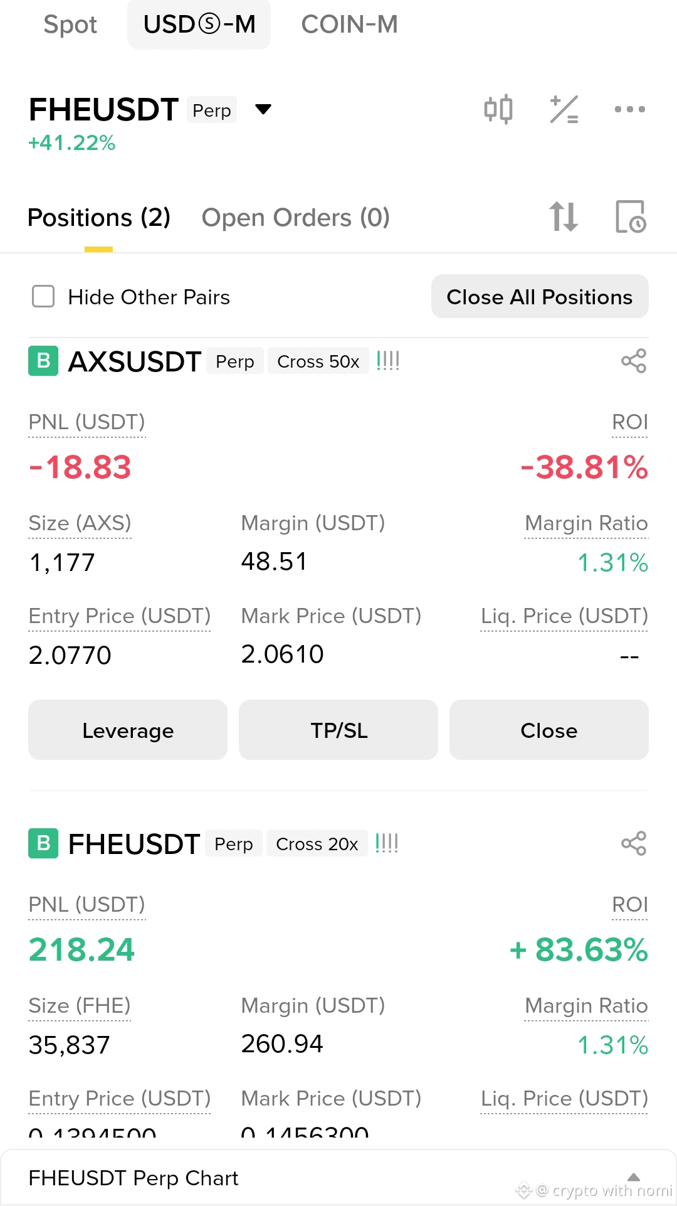Click the AXSUSDT Leverage button
The height and width of the screenshot is (1206, 677).
[x=128, y=730]
